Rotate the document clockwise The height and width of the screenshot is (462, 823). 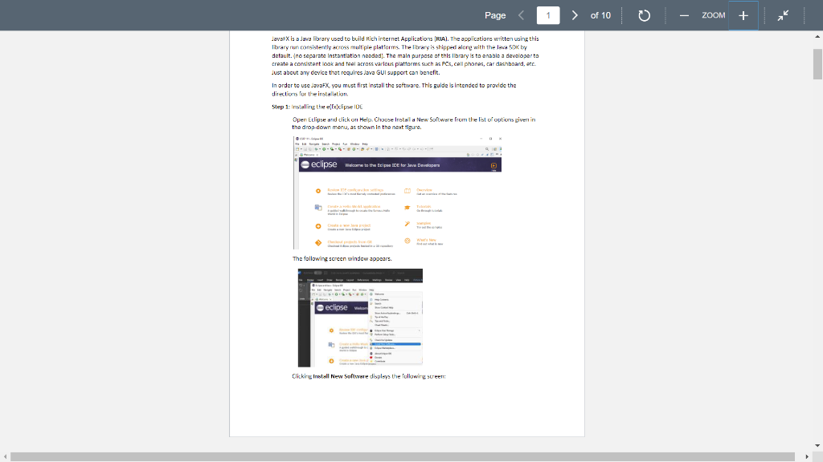644,15
